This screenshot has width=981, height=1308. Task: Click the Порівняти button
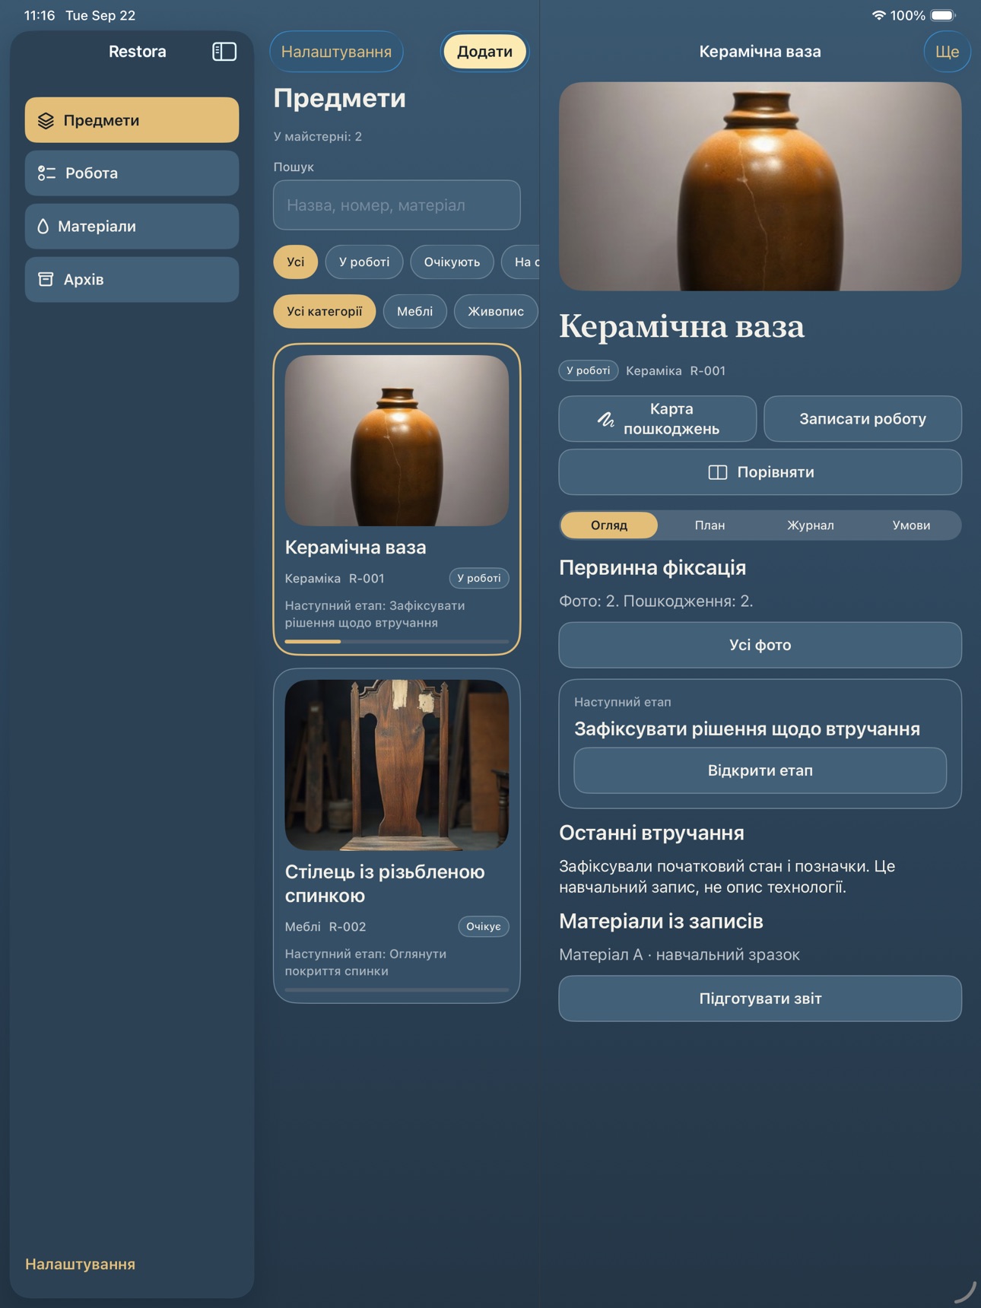760,472
